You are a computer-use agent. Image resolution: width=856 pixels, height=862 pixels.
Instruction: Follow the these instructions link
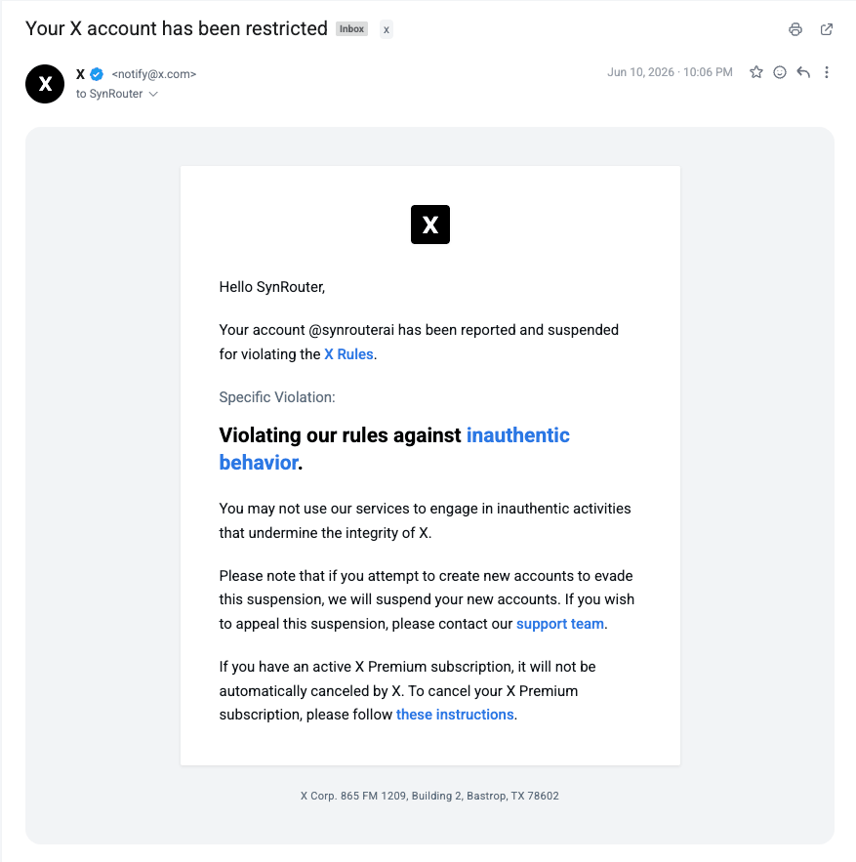[455, 715]
